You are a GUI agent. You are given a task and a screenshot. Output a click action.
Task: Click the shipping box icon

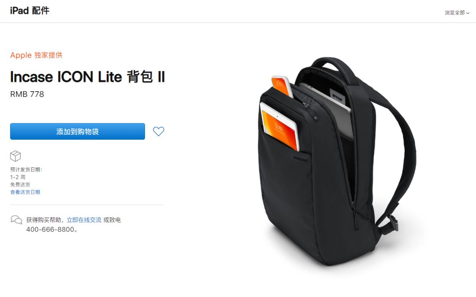click(x=15, y=156)
